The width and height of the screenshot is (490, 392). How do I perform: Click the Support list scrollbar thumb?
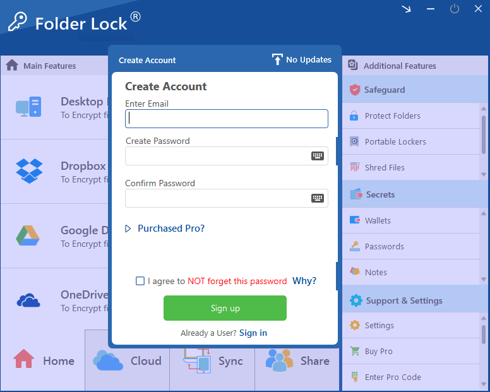(484, 335)
